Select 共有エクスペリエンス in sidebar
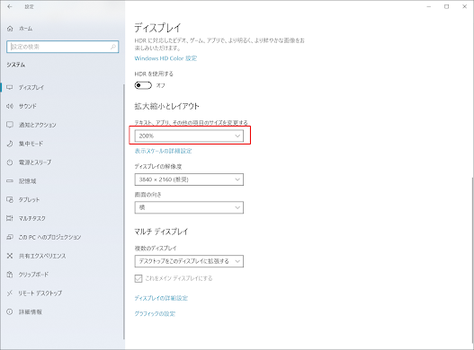 42,256
